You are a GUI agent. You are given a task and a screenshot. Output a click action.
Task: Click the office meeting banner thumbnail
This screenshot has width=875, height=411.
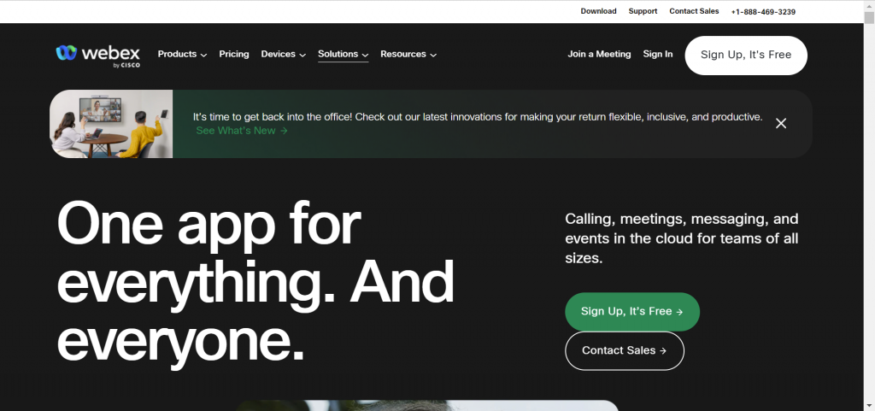click(111, 124)
